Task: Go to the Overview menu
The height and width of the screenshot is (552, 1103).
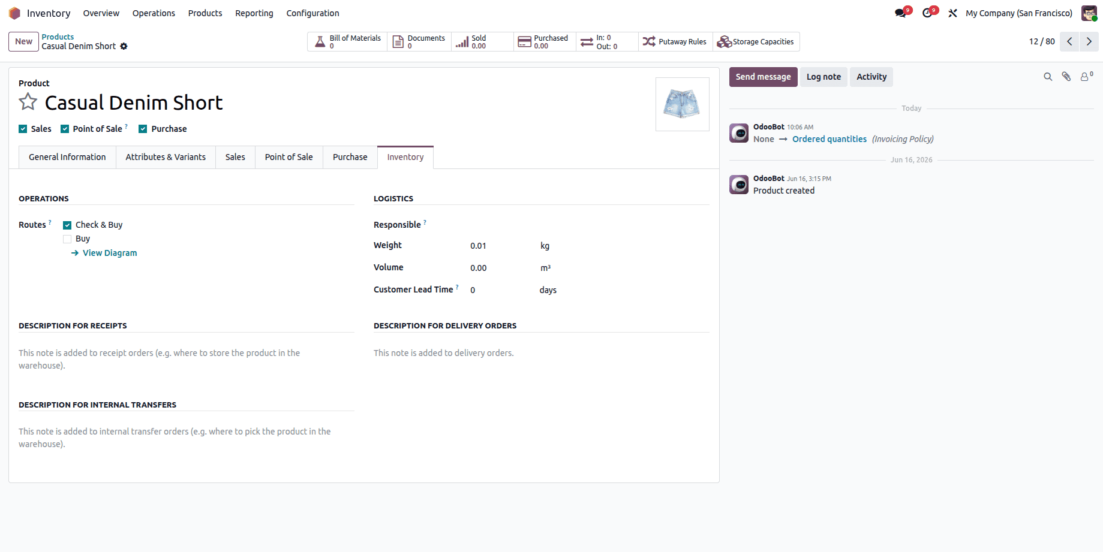Action: (101, 13)
